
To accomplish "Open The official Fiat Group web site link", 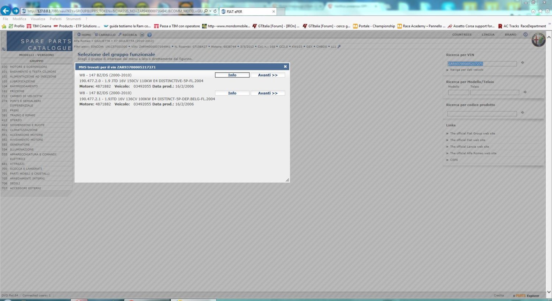I will tap(473, 133).
